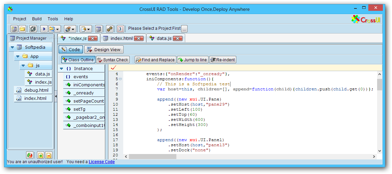The width and height of the screenshot is (392, 174).
Task: Click the red checkmark syntax status icon
Action: click(x=114, y=67)
